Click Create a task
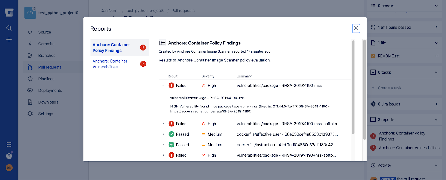 tap(389, 88)
